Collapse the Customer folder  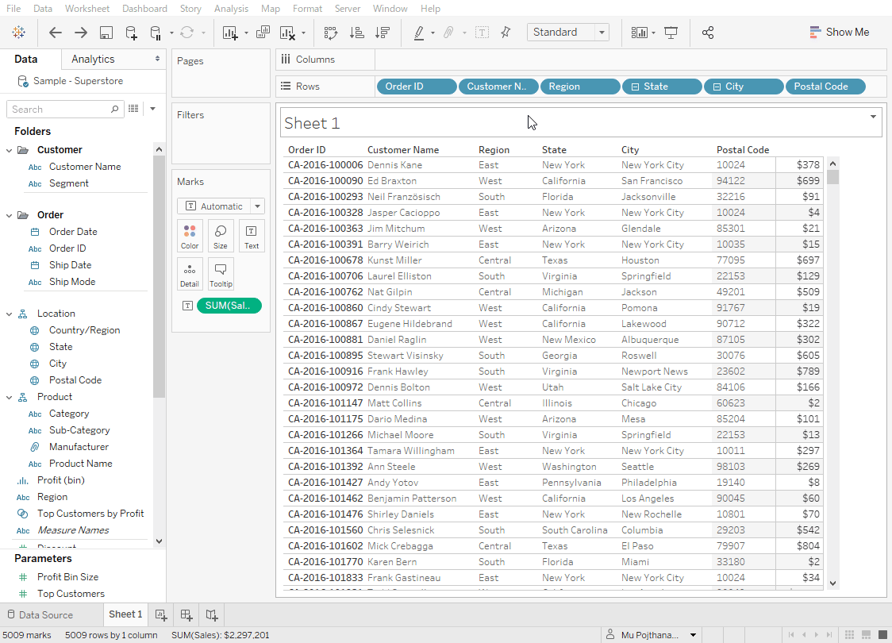point(10,150)
